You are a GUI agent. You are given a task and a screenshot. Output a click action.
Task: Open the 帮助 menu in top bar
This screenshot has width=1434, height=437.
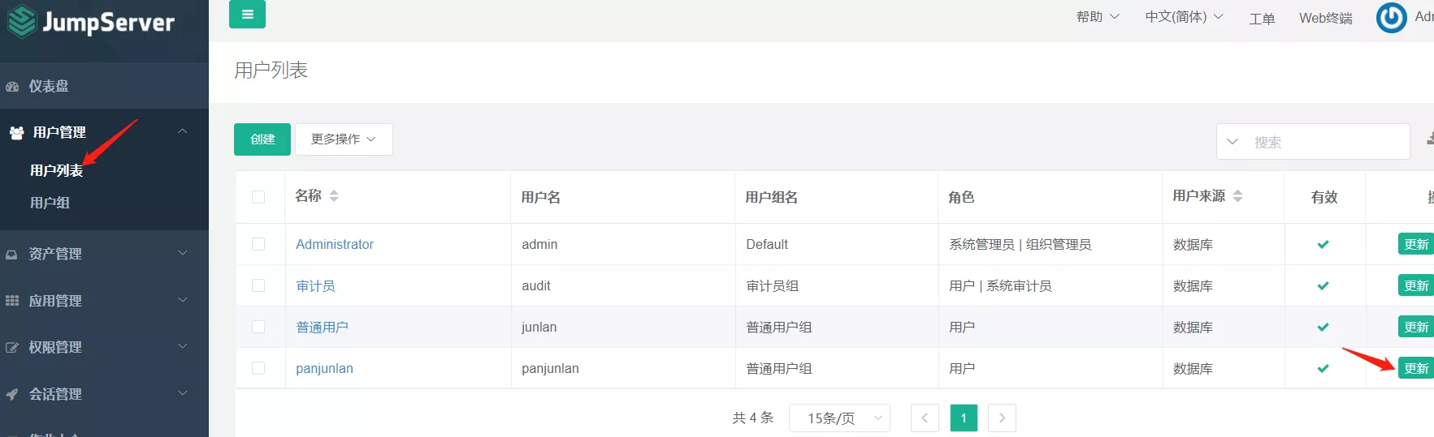click(x=1097, y=17)
